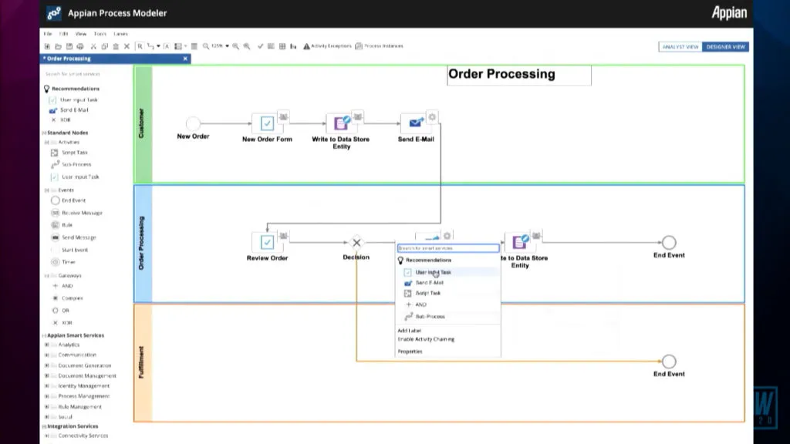Collapse the Events folder
Viewport: 790px width, 444px height.
click(47, 190)
